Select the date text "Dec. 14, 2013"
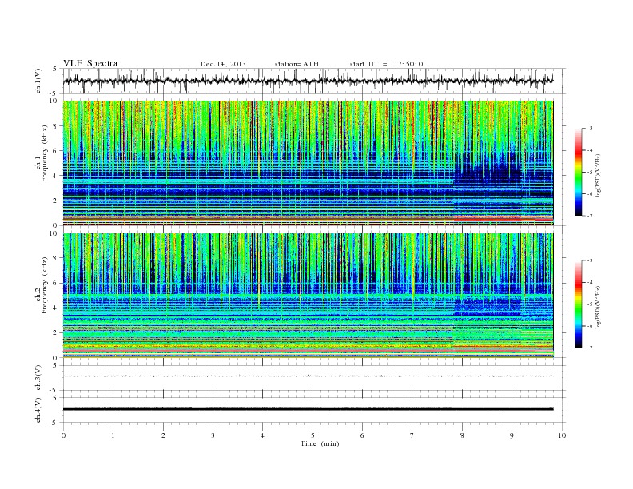Viewport: 633px width, 489px height. [x=223, y=64]
